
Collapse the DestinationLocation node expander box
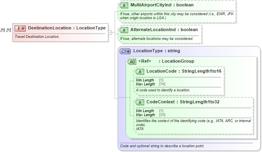pos(110,33)
